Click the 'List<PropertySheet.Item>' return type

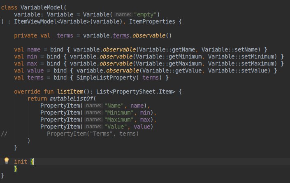click(136, 91)
